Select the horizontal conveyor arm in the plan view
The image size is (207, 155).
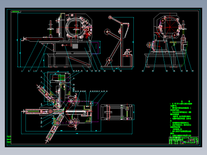point(43,111)
